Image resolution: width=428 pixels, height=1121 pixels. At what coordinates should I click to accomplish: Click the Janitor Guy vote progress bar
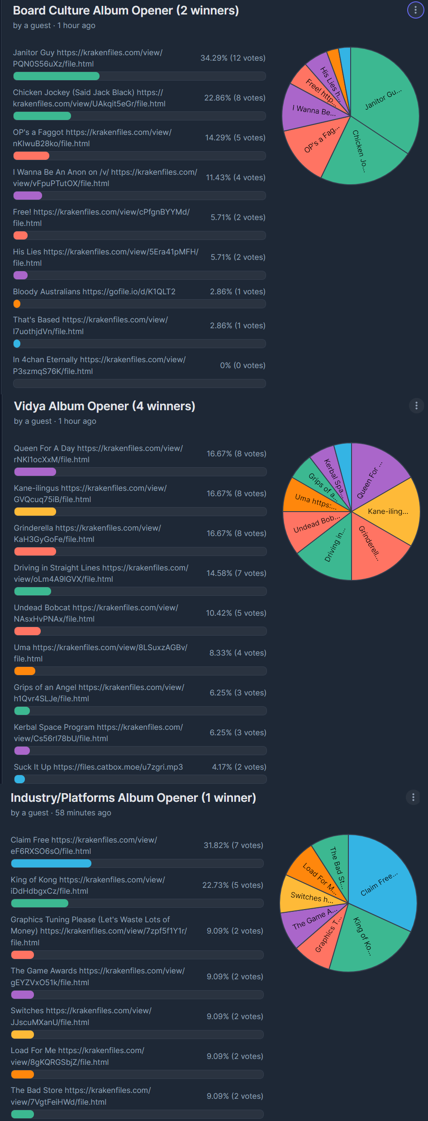pyautogui.click(x=139, y=76)
